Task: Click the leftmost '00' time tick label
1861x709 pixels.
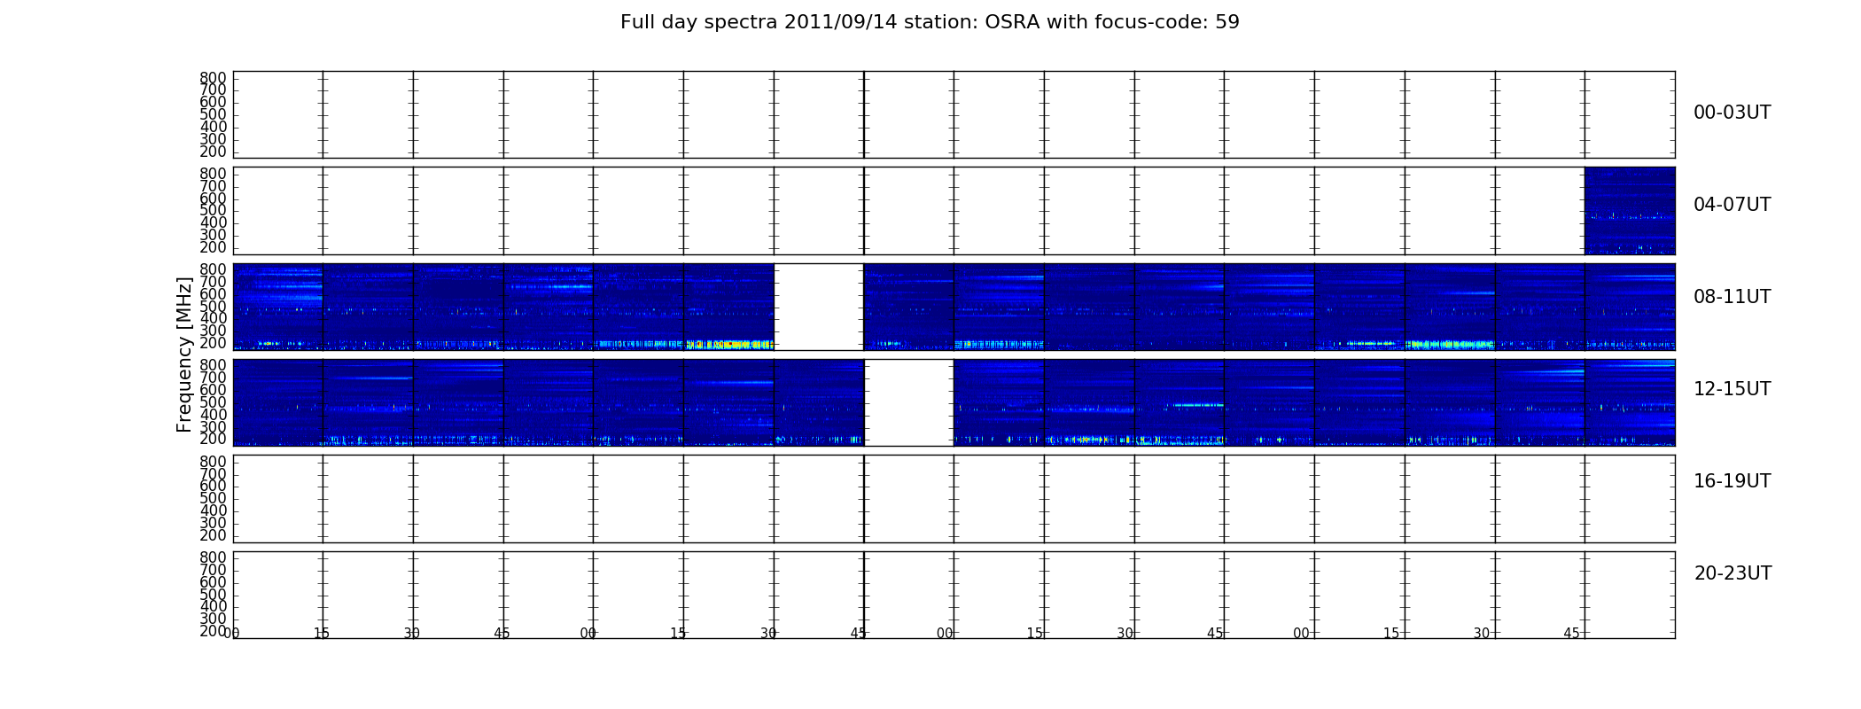Action: click(x=232, y=634)
